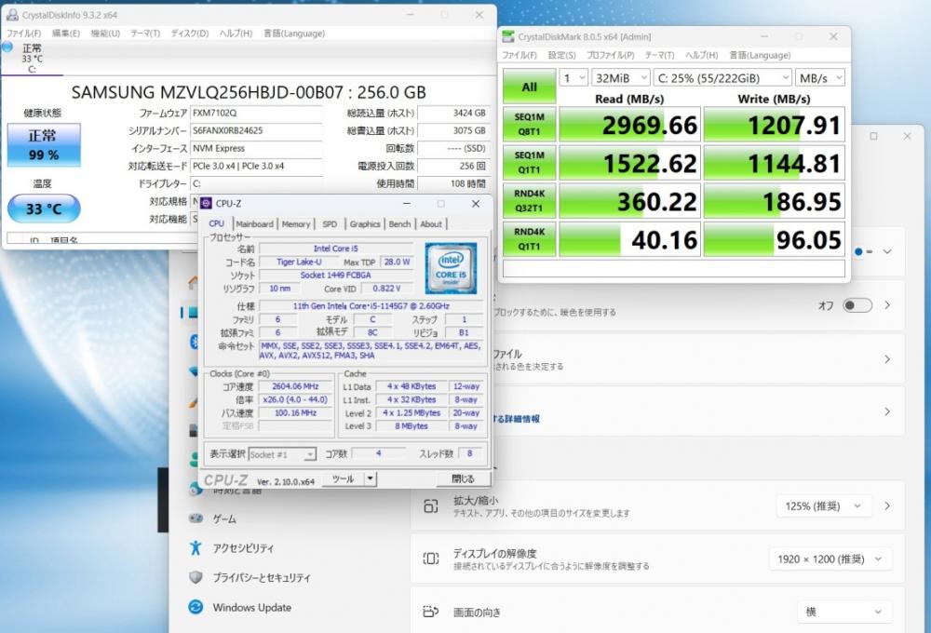Switch to the Bench tab in CPU-Z
The height and width of the screenshot is (633, 931).
pyautogui.click(x=399, y=223)
